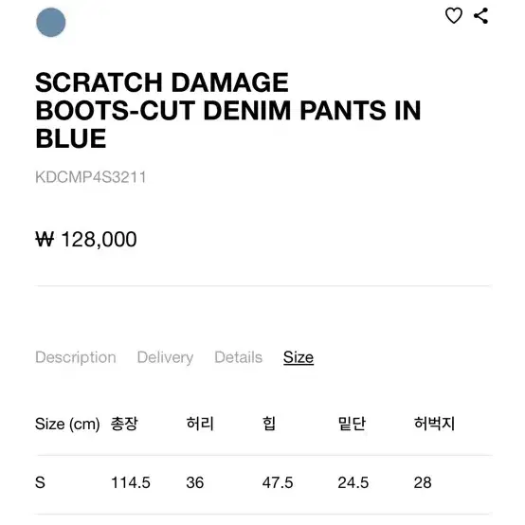This screenshot has height=525, width=525.
Task: Click the ₩ 128,000 price
Action: point(86,240)
